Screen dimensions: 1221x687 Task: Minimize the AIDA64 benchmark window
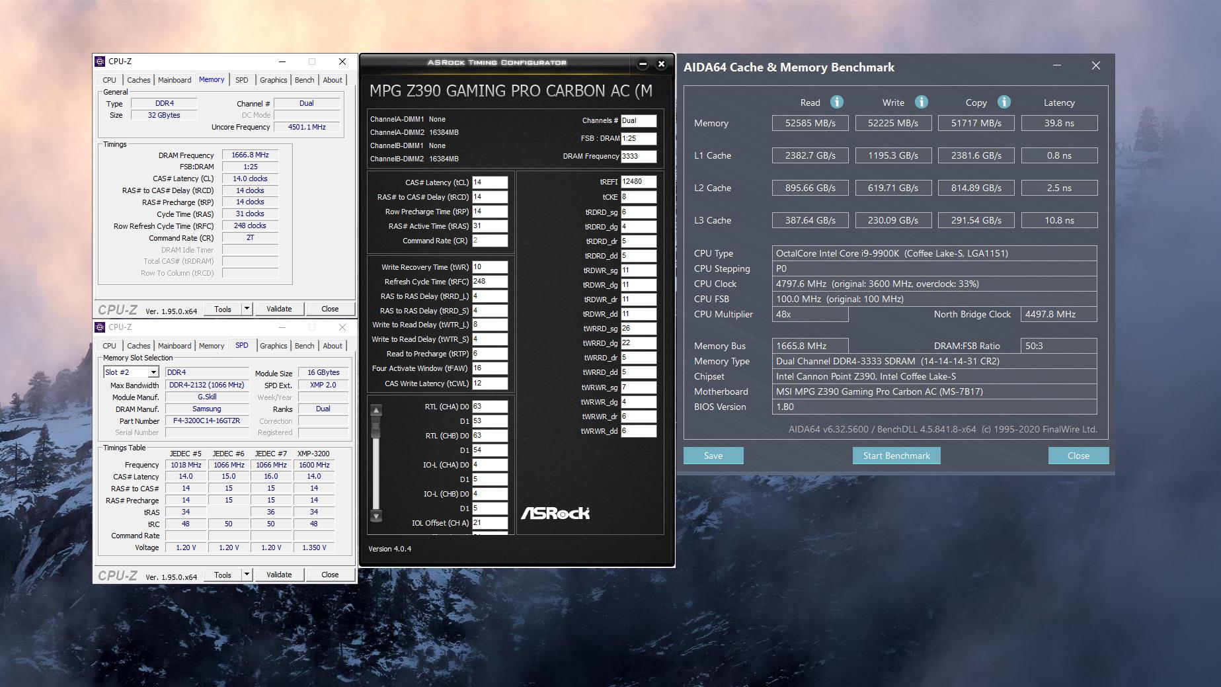[1057, 65]
